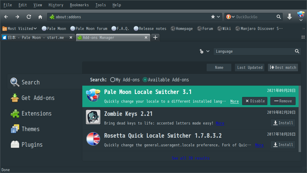Open the Homepage bookmark
This screenshot has width=307, height=173.
point(182,28)
